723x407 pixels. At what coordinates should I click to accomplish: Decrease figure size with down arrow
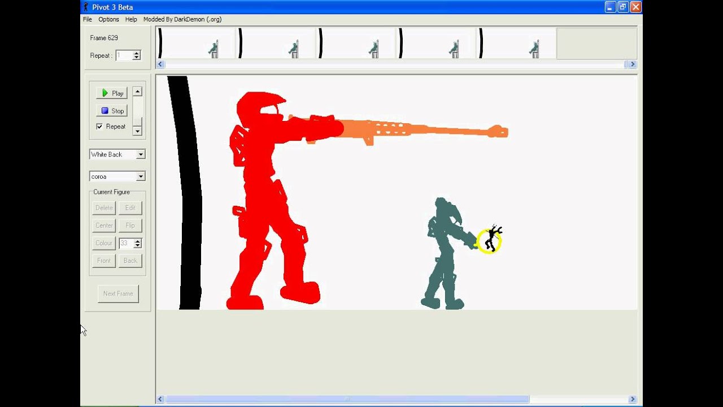137,246
